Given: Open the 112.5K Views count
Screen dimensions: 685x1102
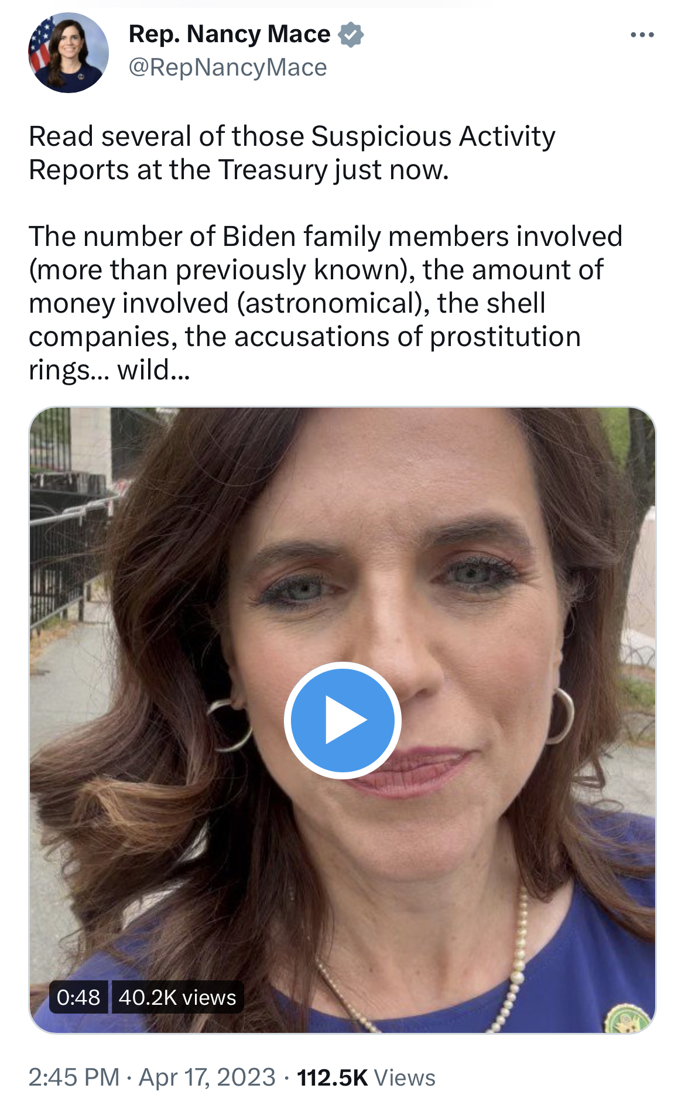Looking at the screenshot, I should coord(366,1077).
